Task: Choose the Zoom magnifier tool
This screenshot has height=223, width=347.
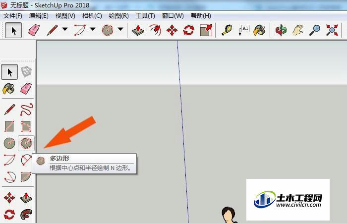Action: (315, 30)
